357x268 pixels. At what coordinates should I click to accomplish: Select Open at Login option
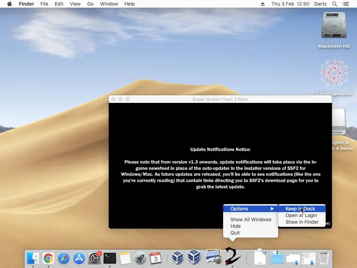[302, 215]
